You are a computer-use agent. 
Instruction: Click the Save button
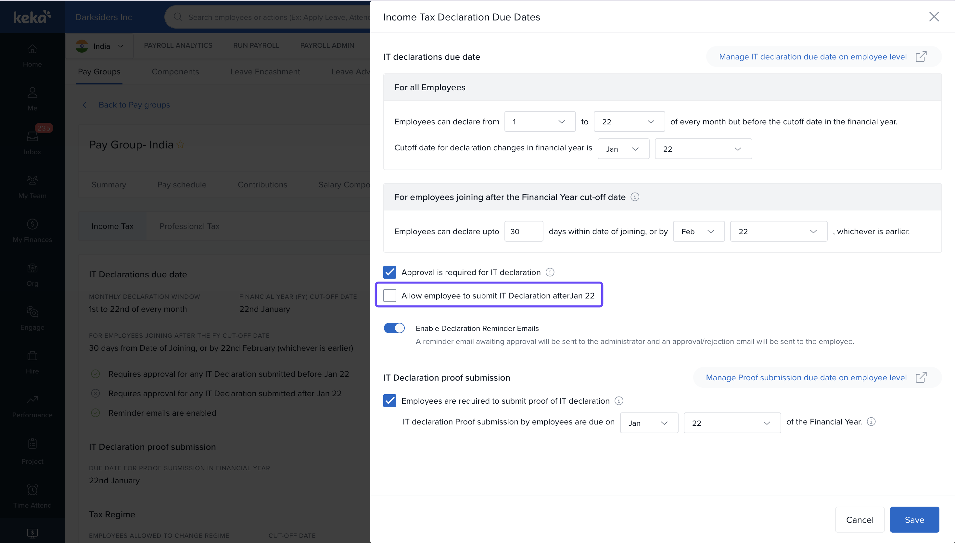pyautogui.click(x=914, y=520)
